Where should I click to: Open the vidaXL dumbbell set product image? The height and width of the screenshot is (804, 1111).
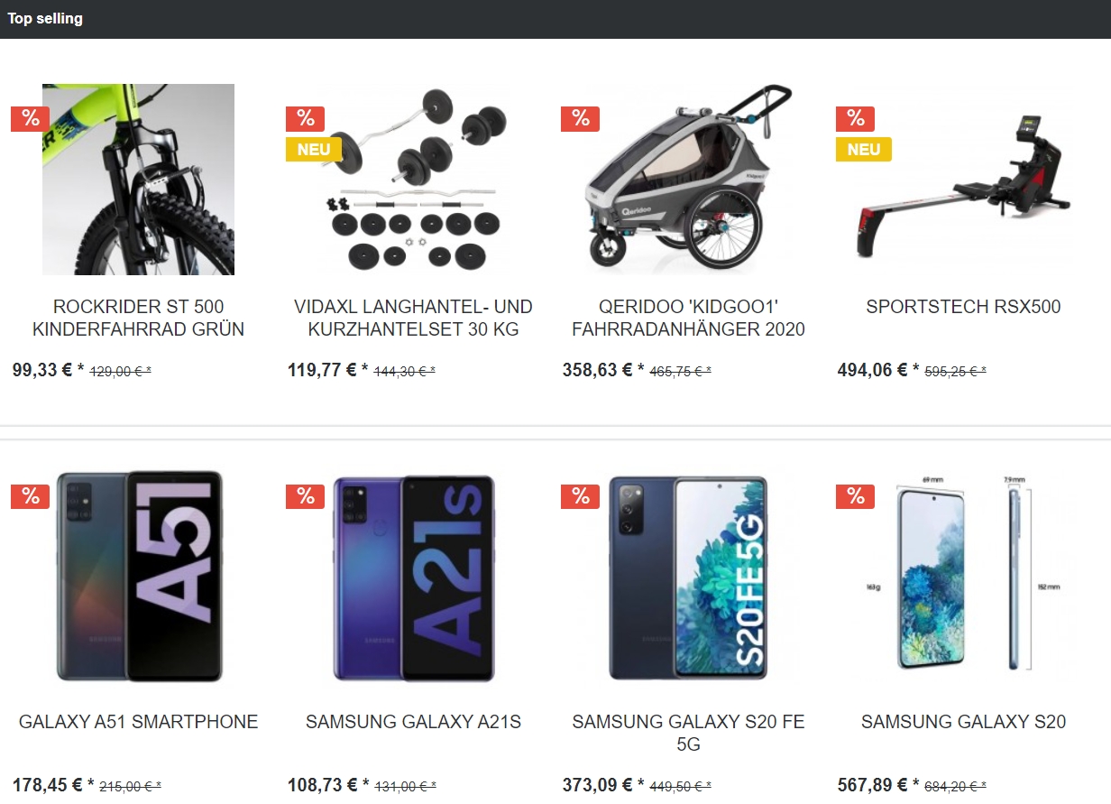(413, 180)
